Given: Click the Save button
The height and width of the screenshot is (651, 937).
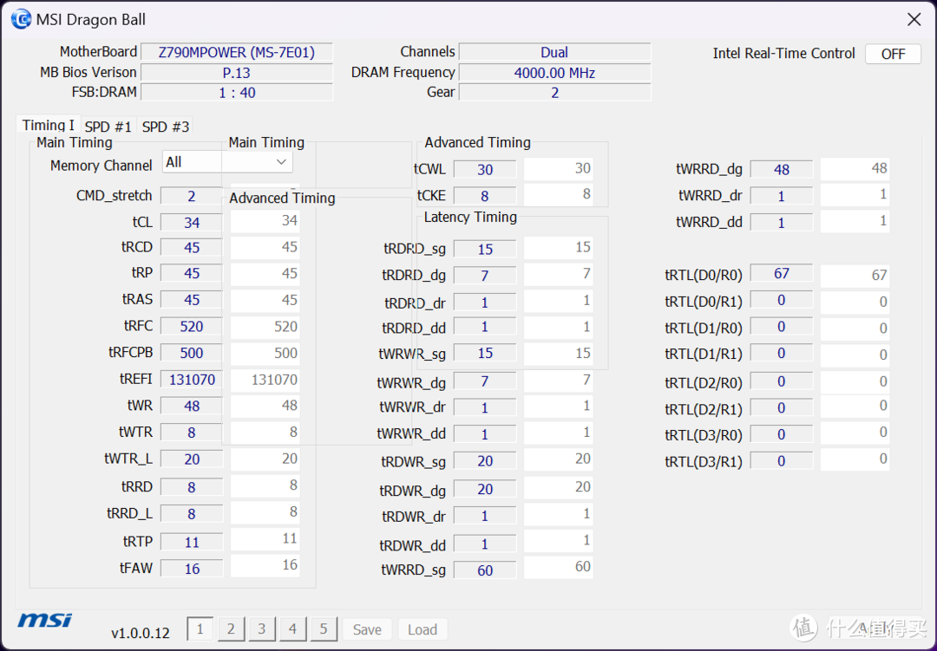Looking at the screenshot, I should 367,629.
